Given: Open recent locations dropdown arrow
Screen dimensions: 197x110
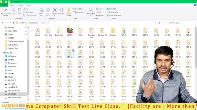Looking at the screenshot, I should pos(10,23).
